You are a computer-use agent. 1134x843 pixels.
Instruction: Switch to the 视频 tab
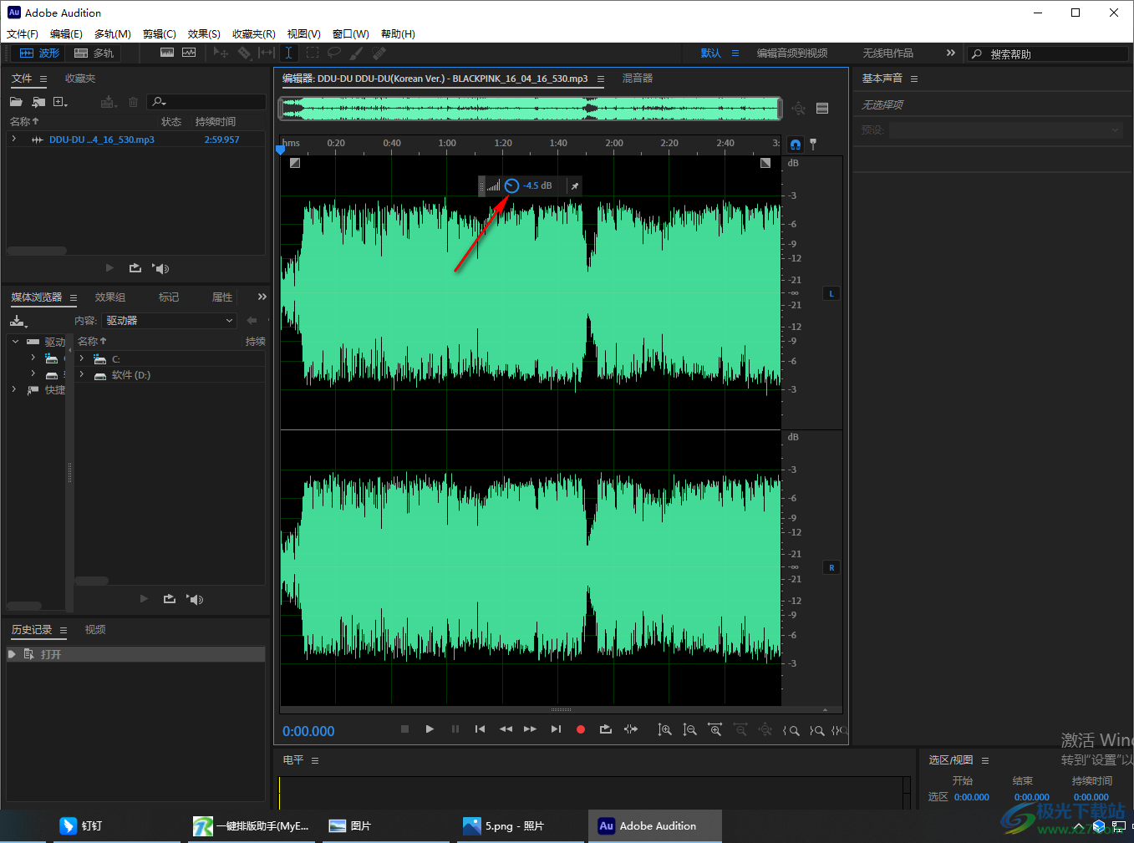click(95, 630)
